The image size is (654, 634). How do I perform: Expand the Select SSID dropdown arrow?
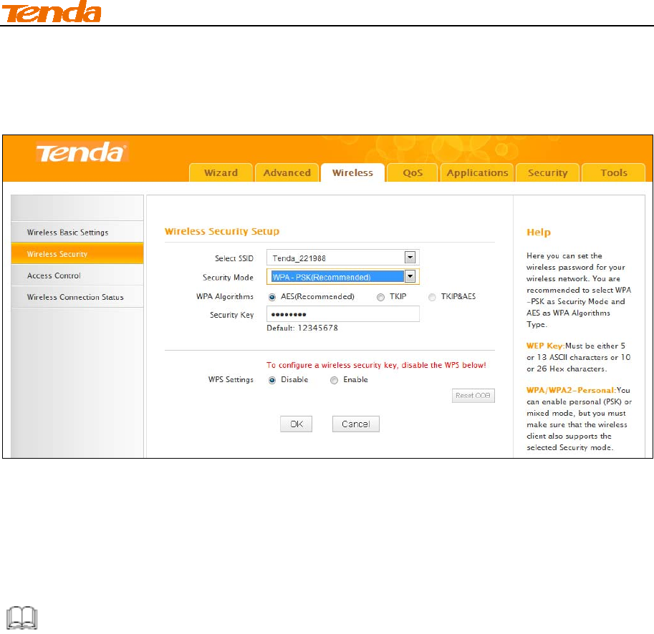point(410,258)
